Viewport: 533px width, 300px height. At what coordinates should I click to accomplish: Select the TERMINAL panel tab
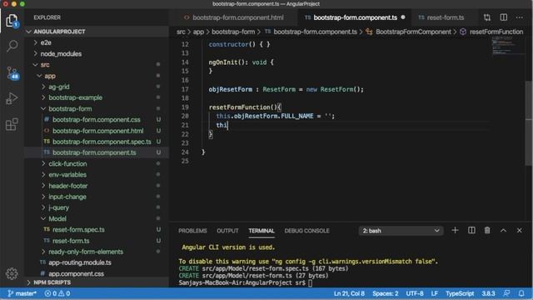(x=261, y=231)
